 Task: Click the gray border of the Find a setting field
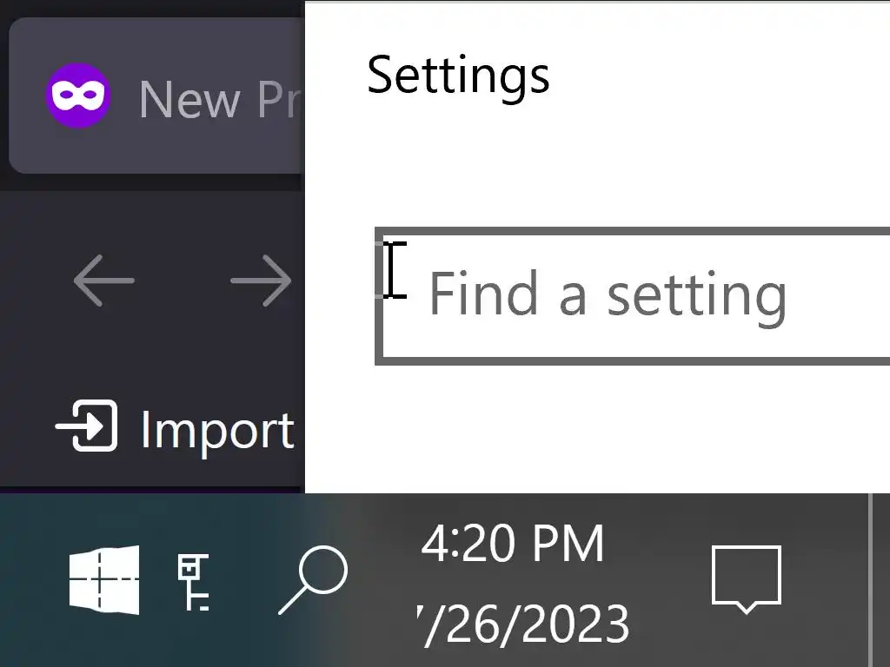click(x=608, y=360)
